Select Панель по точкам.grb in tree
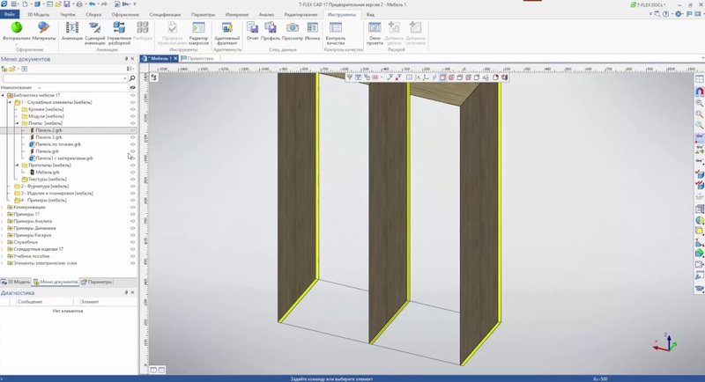Viewport: 705px width, 382px height. pos(58,144)
